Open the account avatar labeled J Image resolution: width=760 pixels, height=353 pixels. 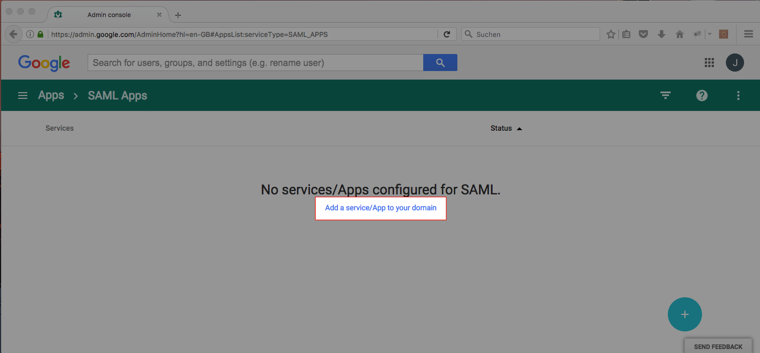click(735, 63)
